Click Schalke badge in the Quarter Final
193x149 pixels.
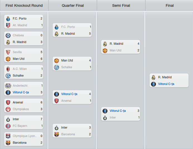[57, 67]
